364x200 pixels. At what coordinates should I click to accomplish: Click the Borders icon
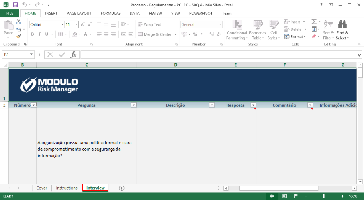pyautogui.click(x=60, y=34)
